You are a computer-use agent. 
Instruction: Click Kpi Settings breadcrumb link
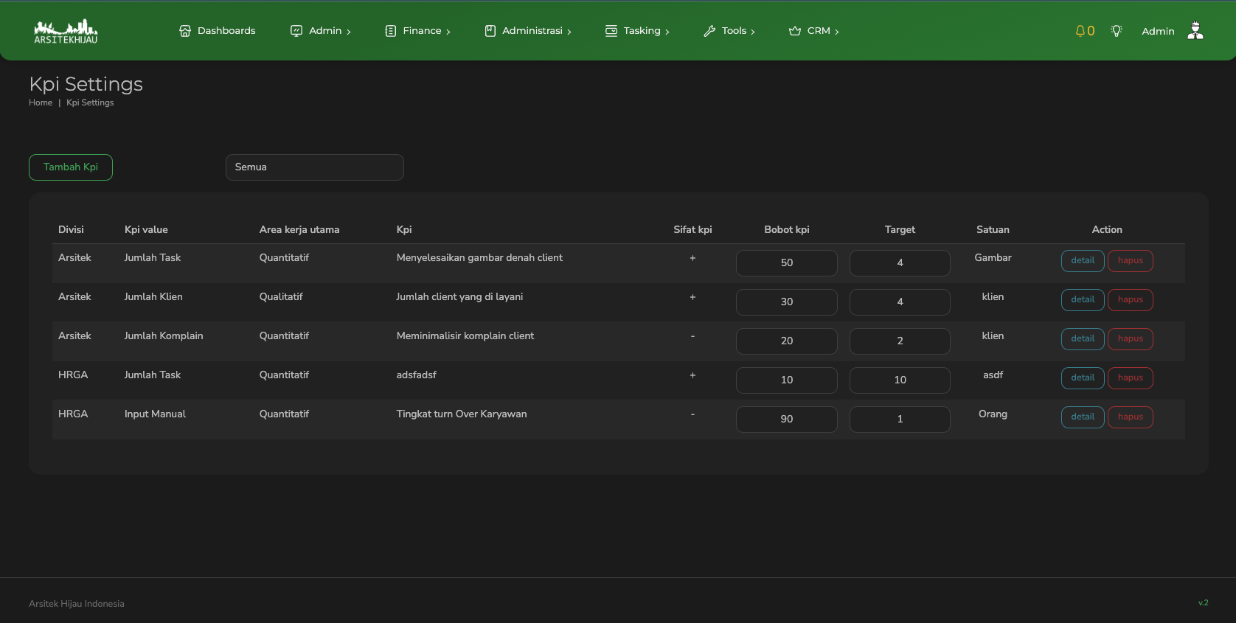point(90,103)
